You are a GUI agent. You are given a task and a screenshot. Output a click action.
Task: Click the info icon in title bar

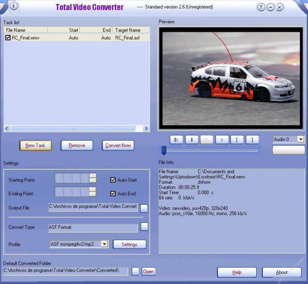pyautogui.click(x=14, y=6)
